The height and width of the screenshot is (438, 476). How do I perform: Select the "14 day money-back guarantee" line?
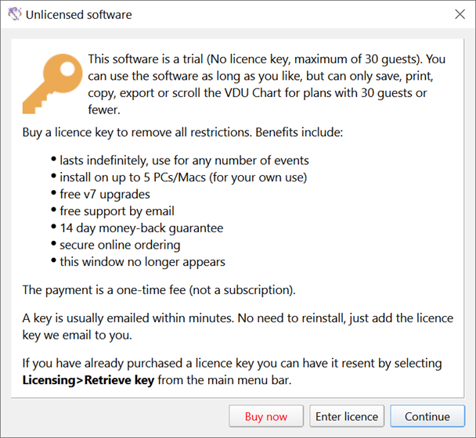141,228
